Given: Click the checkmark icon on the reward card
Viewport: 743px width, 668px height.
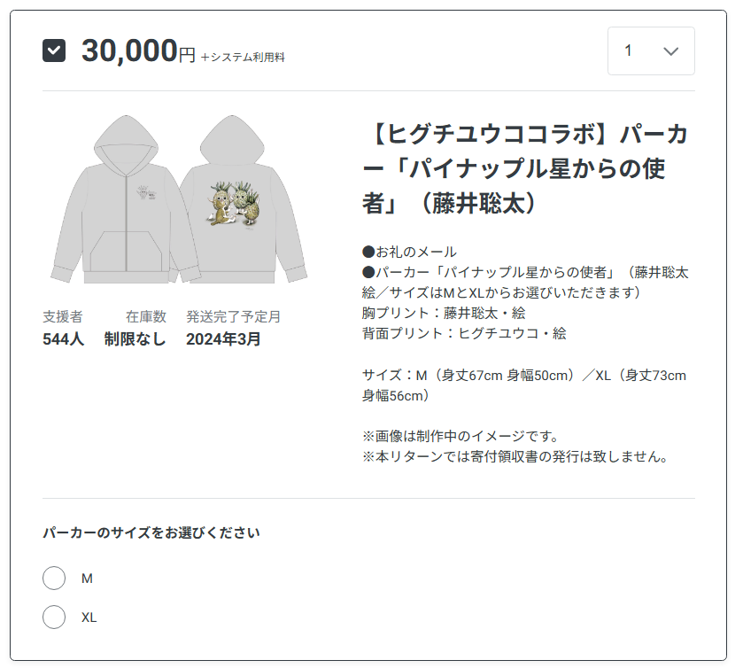Looking at the screenshot, I should (x=55, y=51).
